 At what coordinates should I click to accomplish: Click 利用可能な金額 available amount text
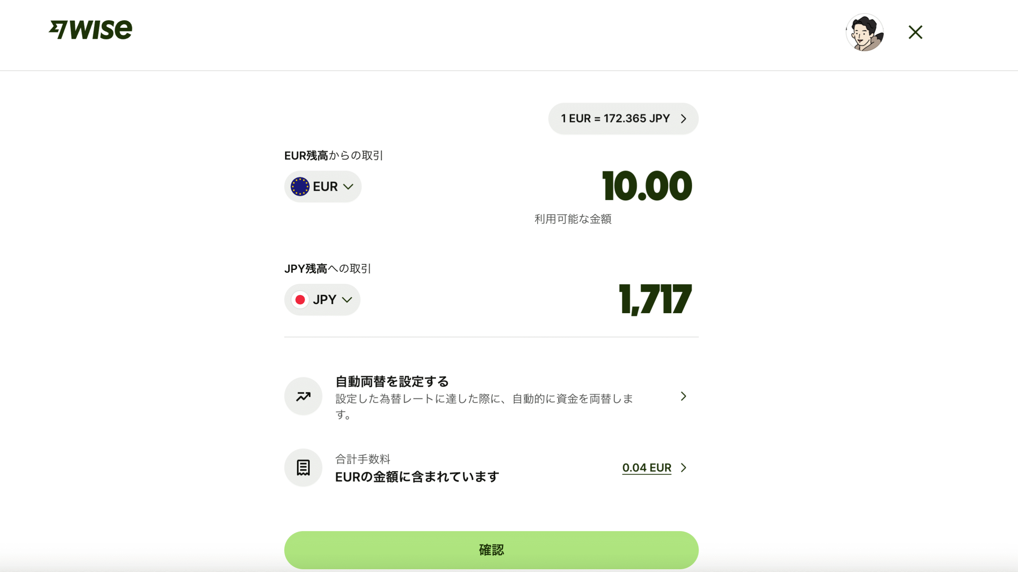click(573, 219)
